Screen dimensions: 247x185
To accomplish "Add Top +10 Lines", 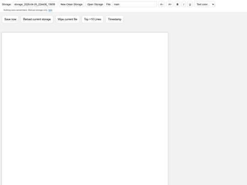I will pyautogui.click(x=92, y=19).
